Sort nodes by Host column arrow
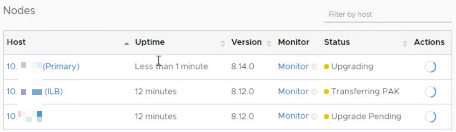The height and width of the screenshot is (132, 456). pos(127,43)
